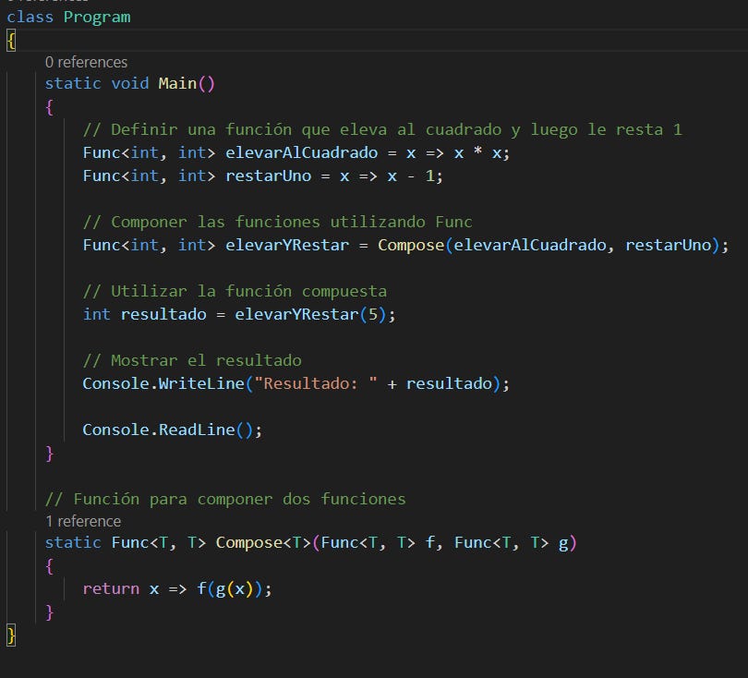Click 'WriteLine' in the Console.WriteLine call
The height and width of the screenshot is (678, 748).
coord(201,383)
